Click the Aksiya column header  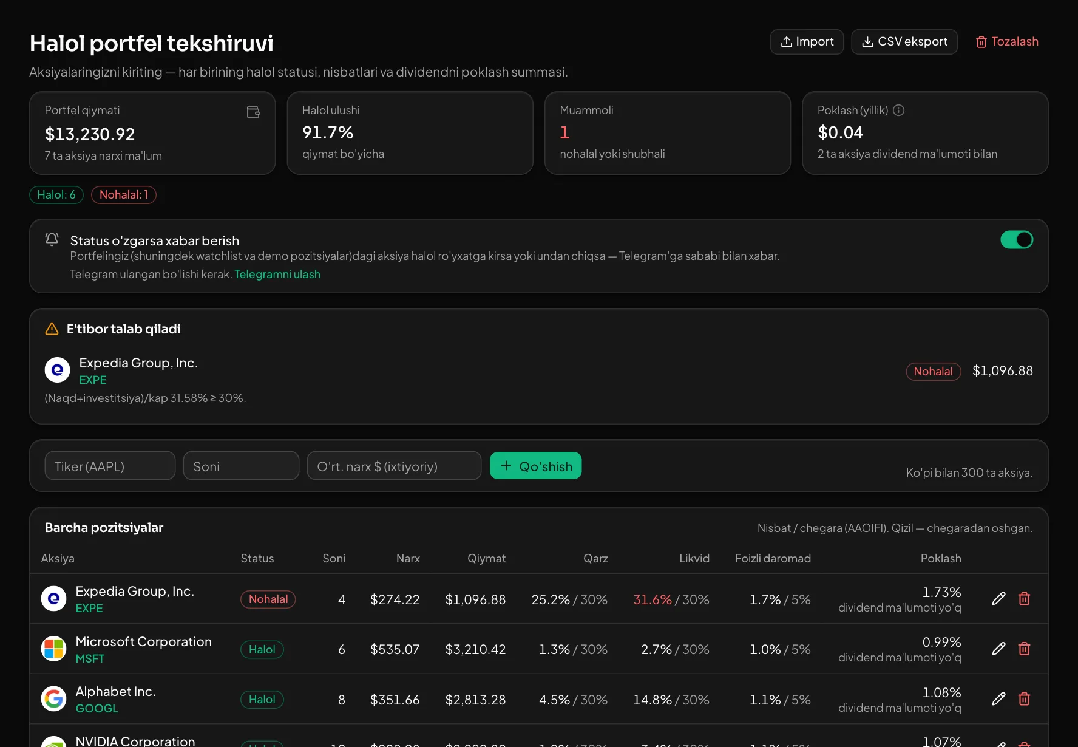tap(58, 559)
